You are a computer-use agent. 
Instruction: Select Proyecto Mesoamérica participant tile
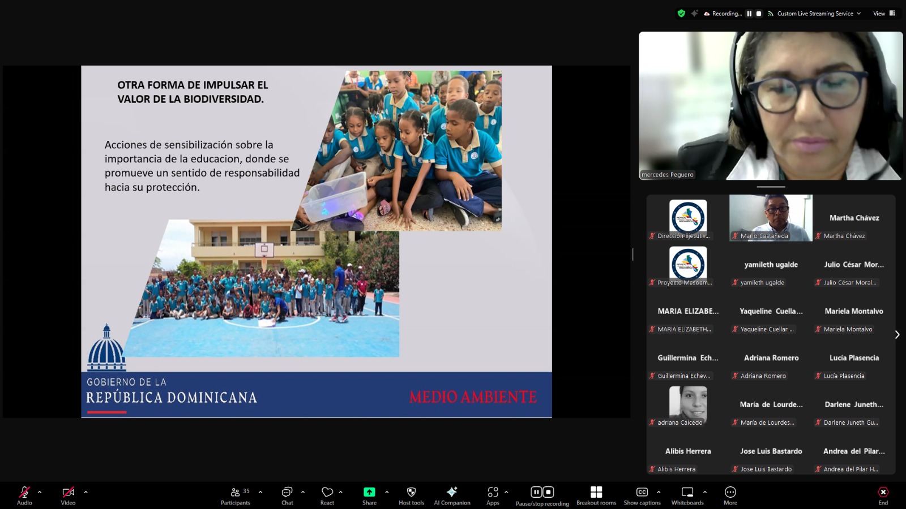[x=688, y=265]
